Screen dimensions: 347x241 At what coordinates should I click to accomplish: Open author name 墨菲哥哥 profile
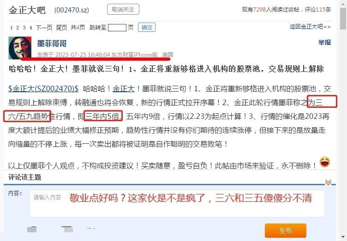click(x=52, y=43)
